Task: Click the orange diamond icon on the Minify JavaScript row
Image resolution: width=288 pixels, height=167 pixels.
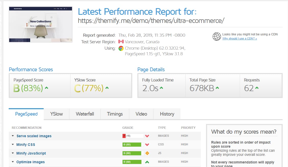Action: 147,153
